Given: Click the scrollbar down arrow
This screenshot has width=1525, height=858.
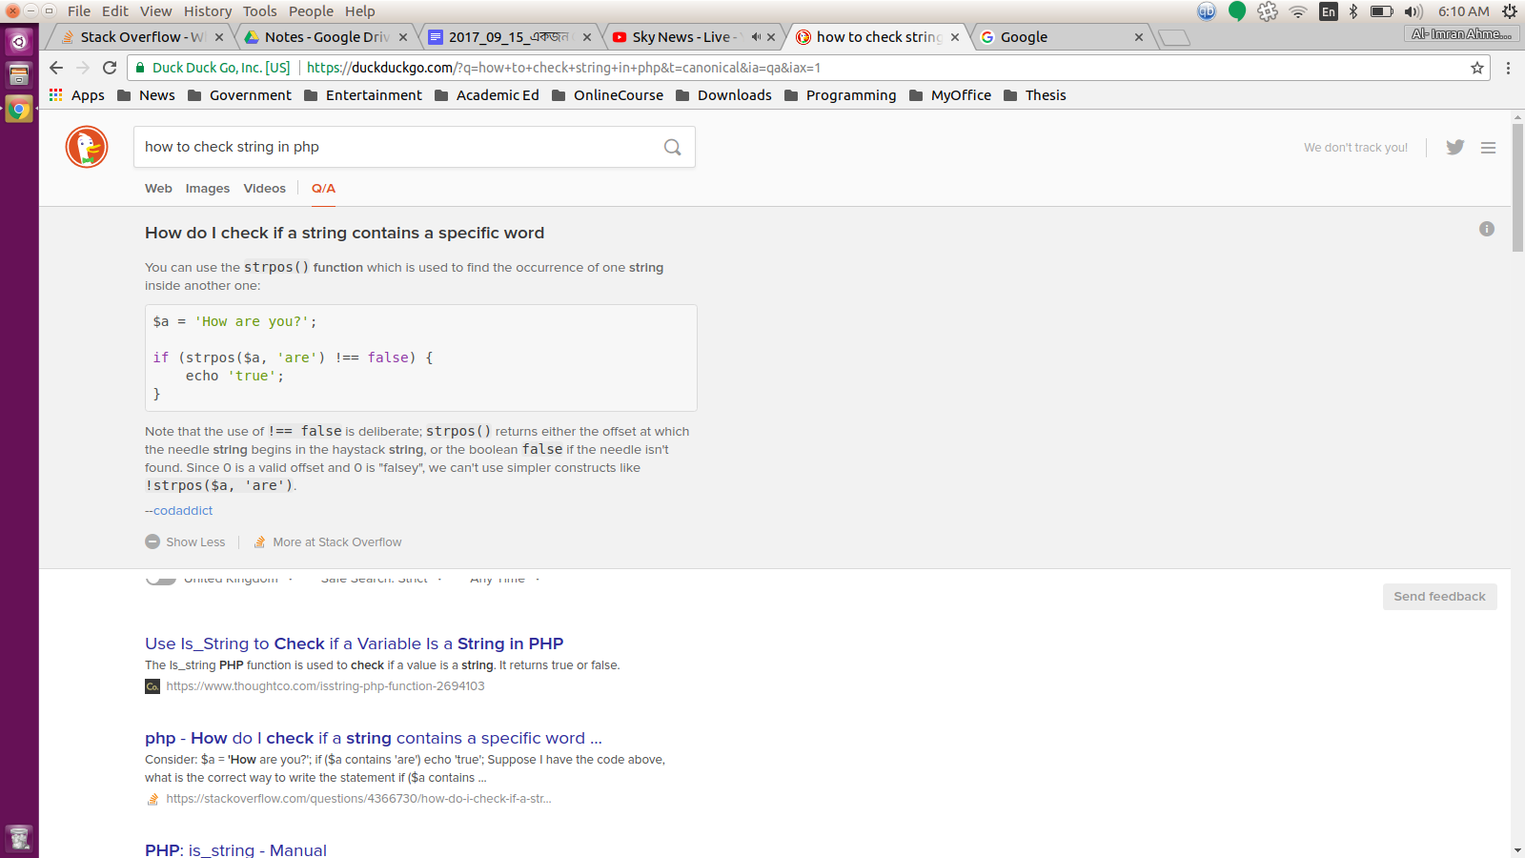Looking at the screenshot, I should click(x=1517, y=849).
